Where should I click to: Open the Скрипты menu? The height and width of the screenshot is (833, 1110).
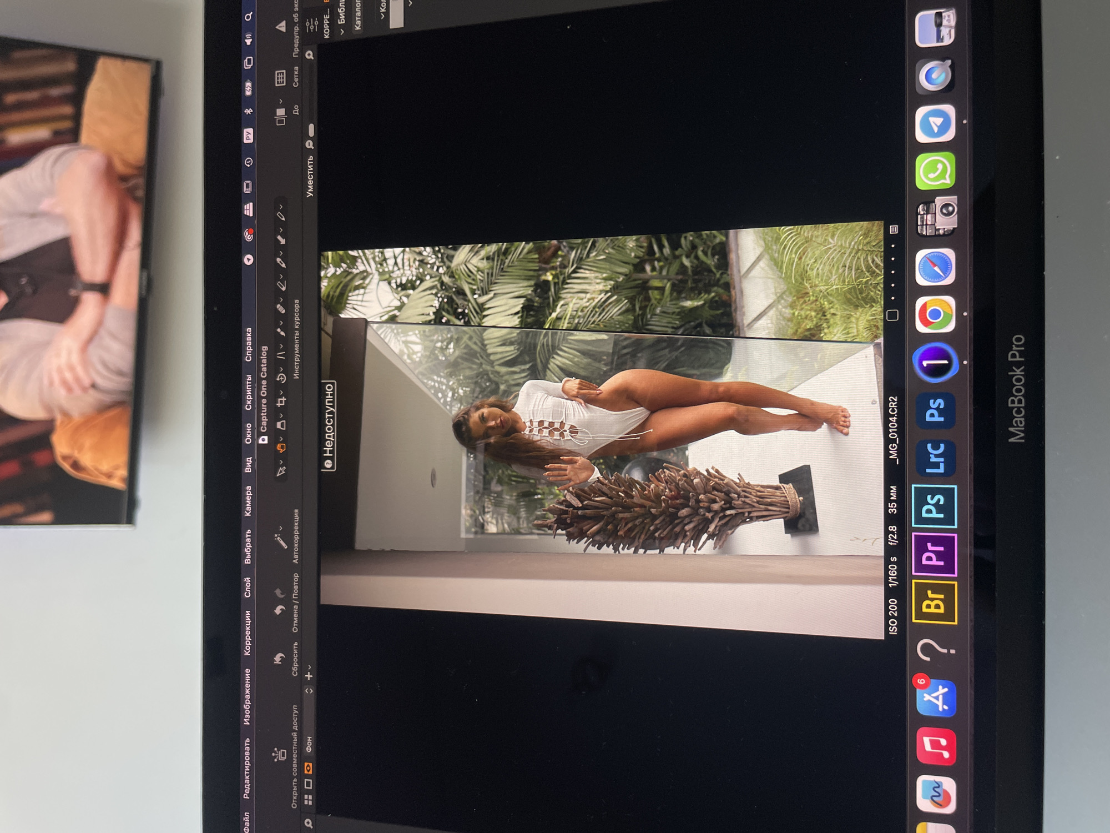tap(248, 392)
